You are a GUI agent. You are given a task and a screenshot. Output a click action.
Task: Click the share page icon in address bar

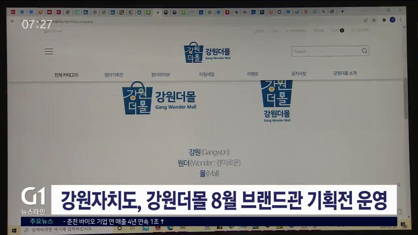(365, 20)
